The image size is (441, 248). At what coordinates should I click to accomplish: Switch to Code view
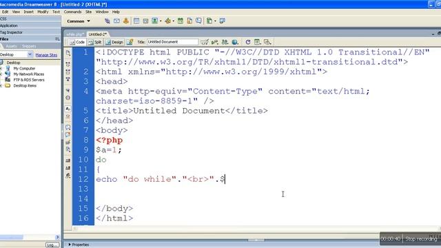tap(77, 42)
